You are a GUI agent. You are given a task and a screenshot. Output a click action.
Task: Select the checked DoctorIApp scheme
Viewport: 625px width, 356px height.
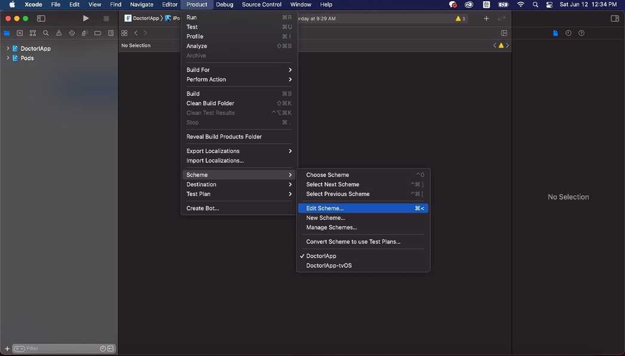[363, 256]
